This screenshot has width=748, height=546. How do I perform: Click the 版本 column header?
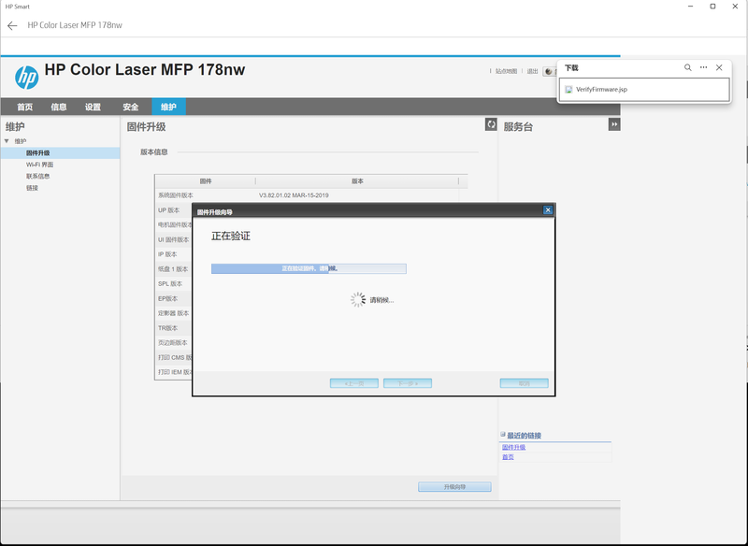(357, 181)
